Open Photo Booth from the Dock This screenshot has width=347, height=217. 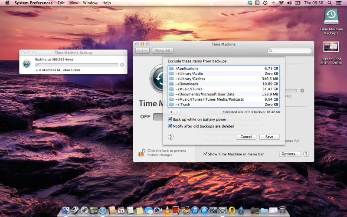click(x=176, y=210)
